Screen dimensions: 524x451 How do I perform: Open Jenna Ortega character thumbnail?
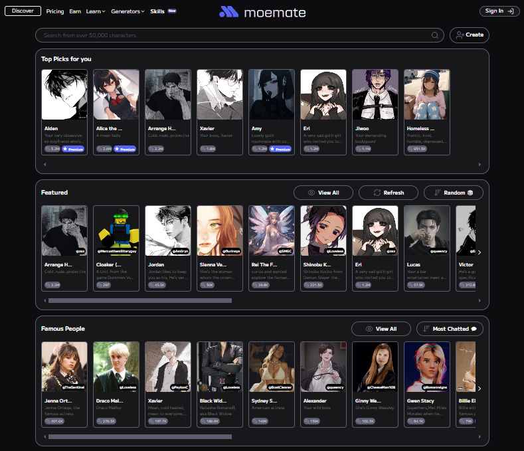tap(64, 367)
